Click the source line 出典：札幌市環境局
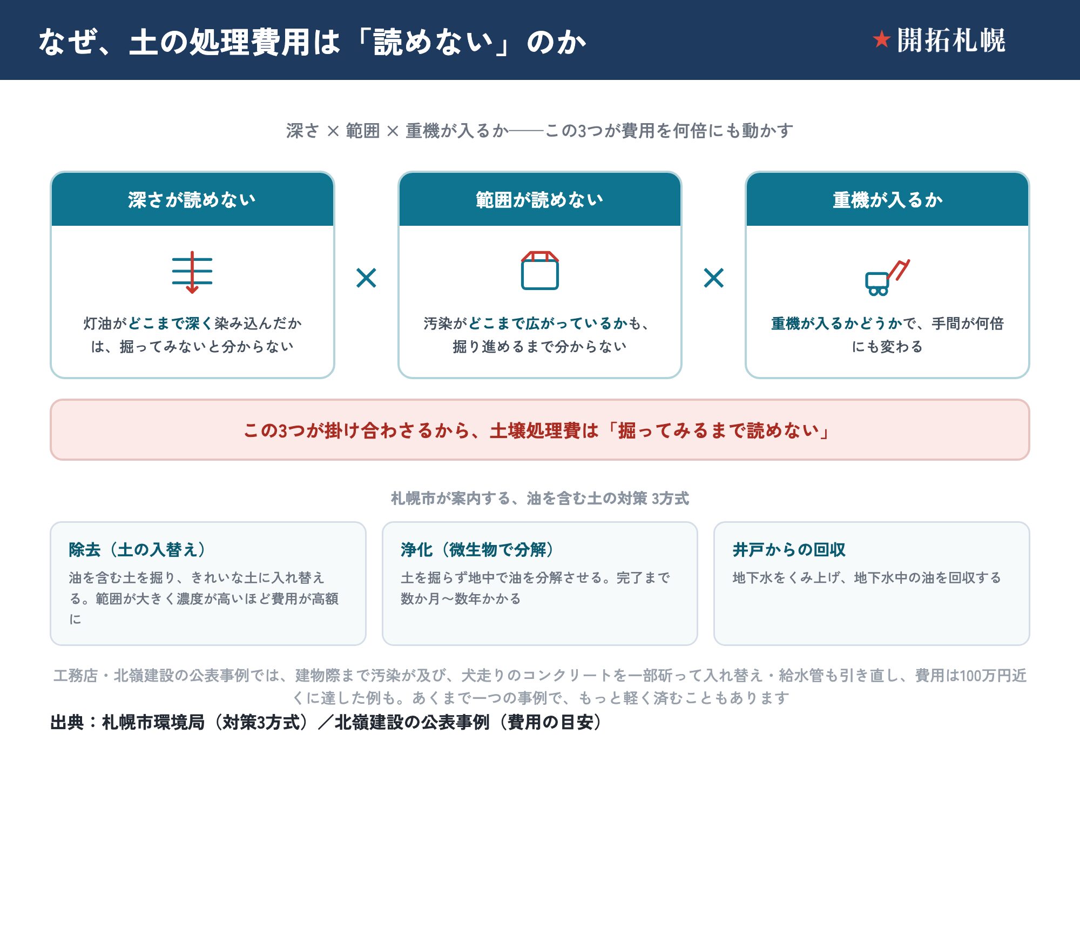The image size is (1080, 929). coord(326,722)
